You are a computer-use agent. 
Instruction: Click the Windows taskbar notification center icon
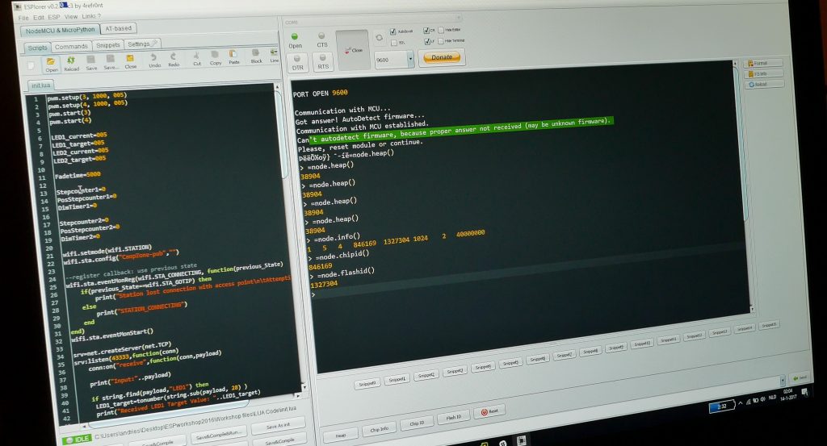tap(805, 392)
